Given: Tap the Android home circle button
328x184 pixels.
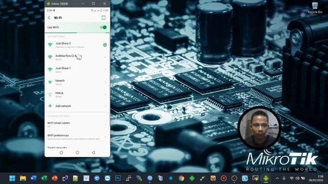Looking at the screenshot, I should click(77, 153).
